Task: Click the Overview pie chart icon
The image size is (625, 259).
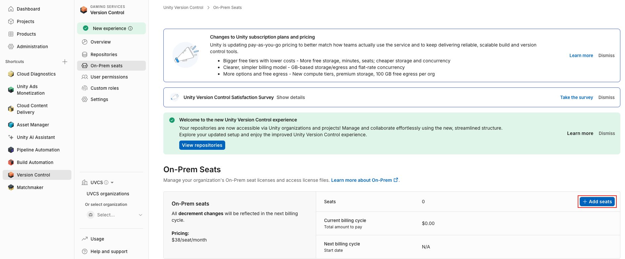Action: (85, 42)
